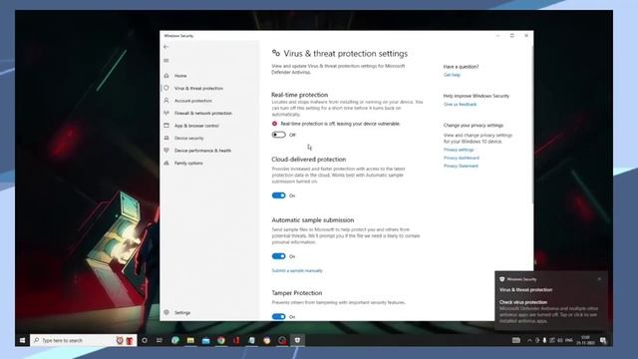The height and width of the screenshot is (359, 638).
Task: Open Google Chrome from the taskbar
Action: 221,340
